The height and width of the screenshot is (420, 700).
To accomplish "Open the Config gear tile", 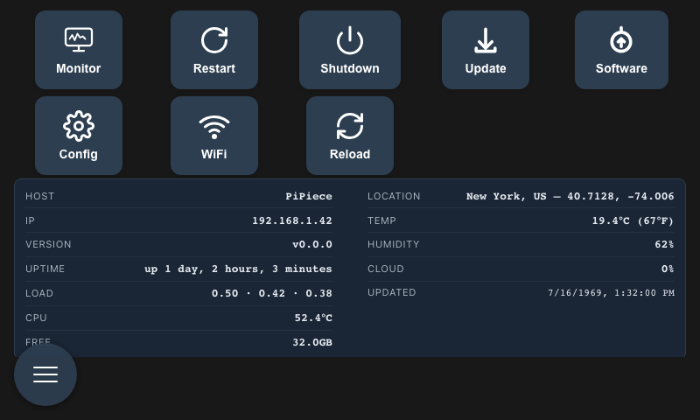I will (x=79, y=136).
